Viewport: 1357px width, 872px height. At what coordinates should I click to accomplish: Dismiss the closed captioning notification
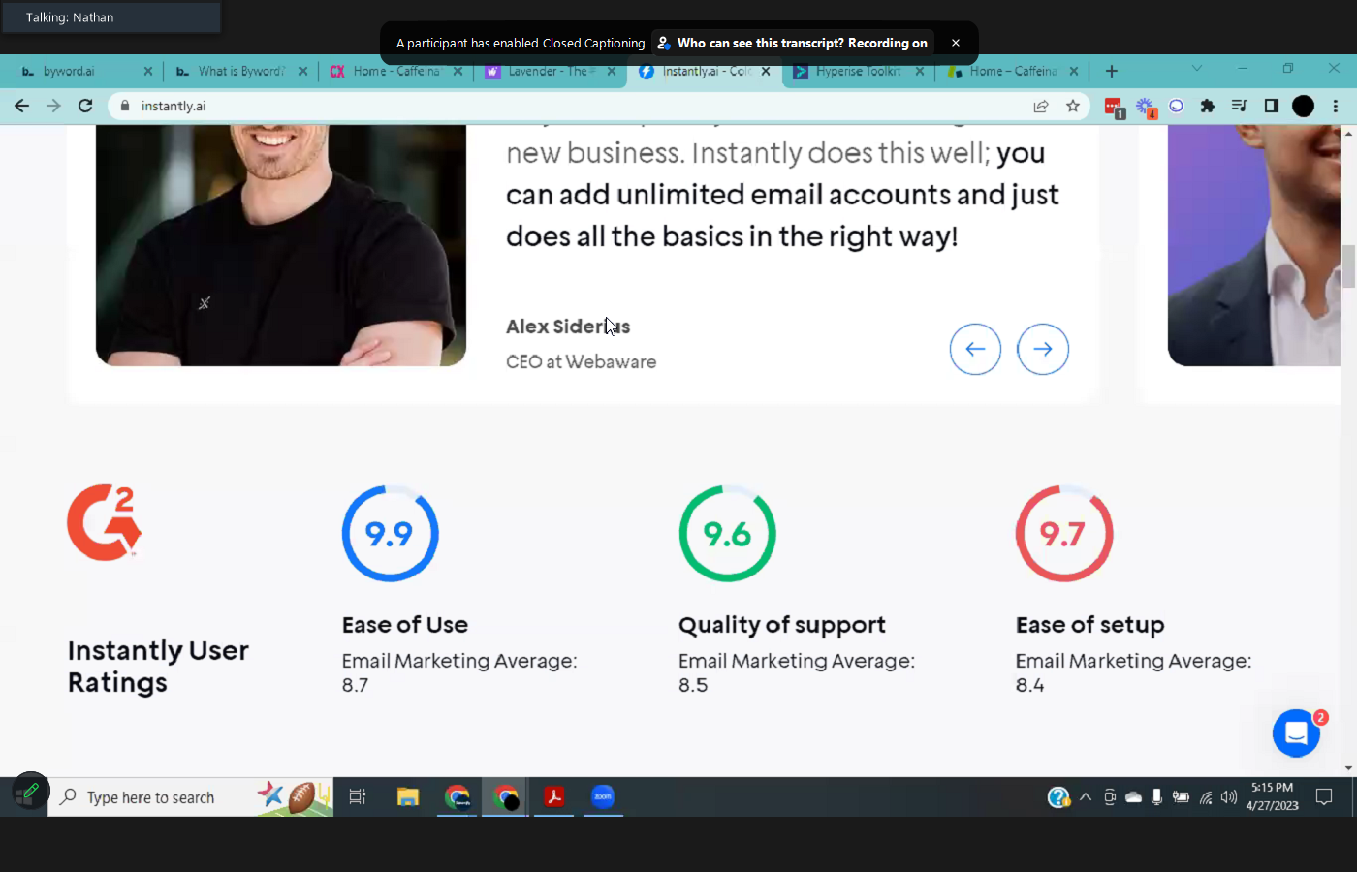click(x=955, y=43)
